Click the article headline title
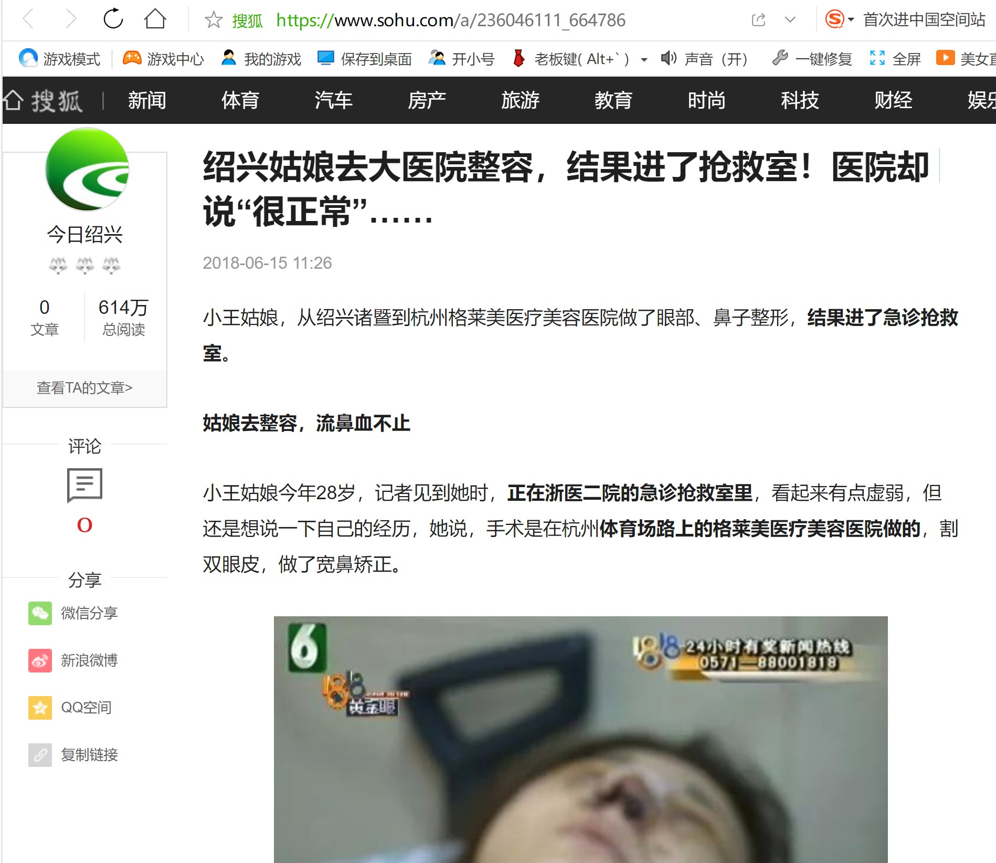The height and width of the screenshot is (863, 996). pyautogui.click(x=567, y=189)
